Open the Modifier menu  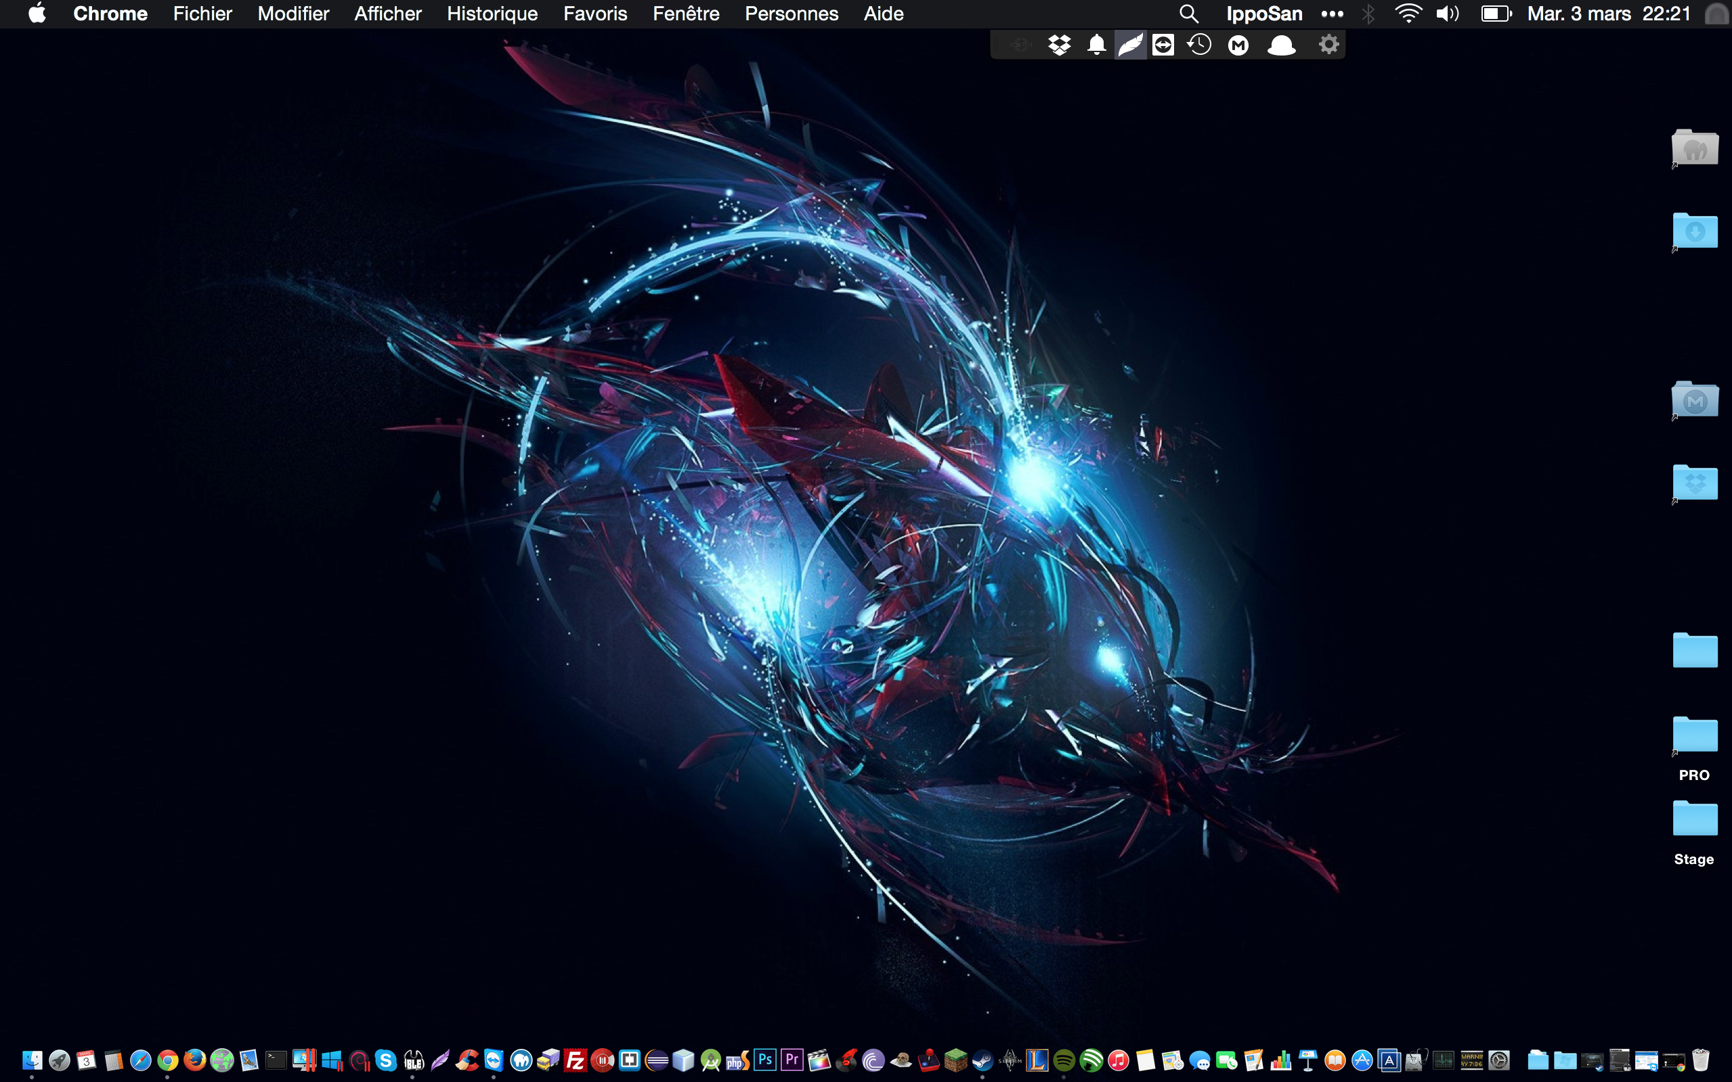(293, 14)
